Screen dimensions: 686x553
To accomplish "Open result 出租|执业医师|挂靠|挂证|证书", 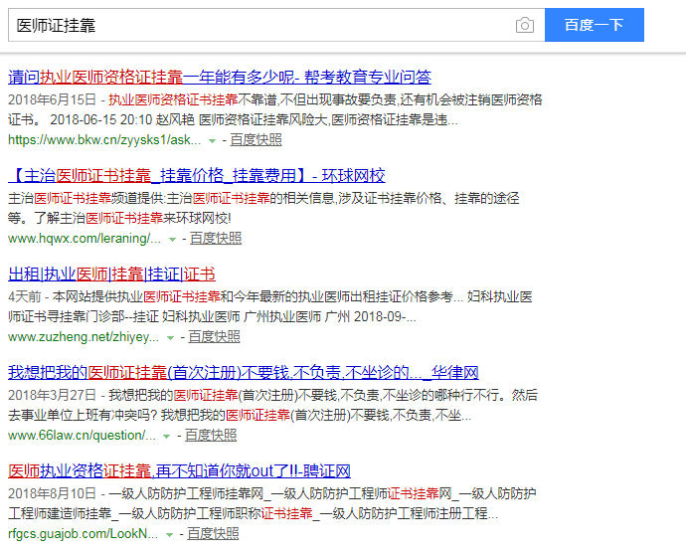I will click(x=111, y=275).
